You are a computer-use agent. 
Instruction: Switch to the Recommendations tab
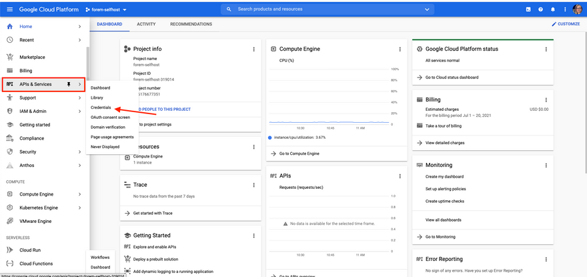click(x=191, y=24)
